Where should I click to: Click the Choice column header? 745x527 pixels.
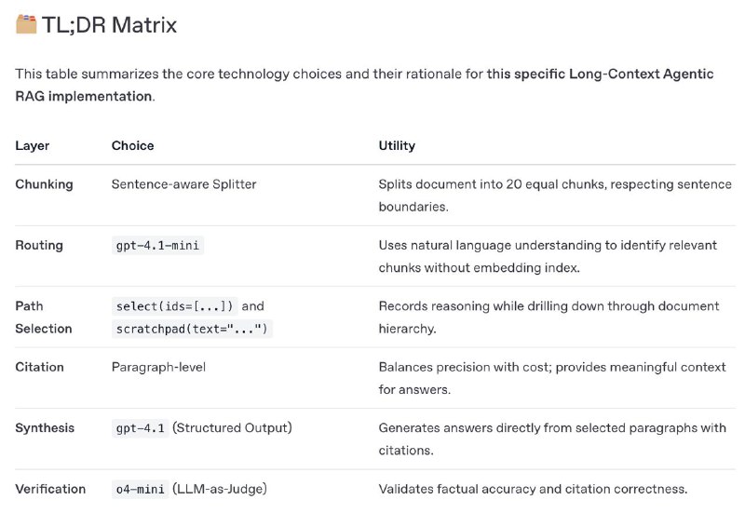[x=132, y=146]
